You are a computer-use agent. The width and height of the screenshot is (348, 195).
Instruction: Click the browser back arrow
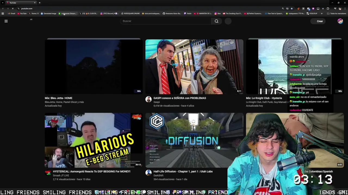coord(3,8)
